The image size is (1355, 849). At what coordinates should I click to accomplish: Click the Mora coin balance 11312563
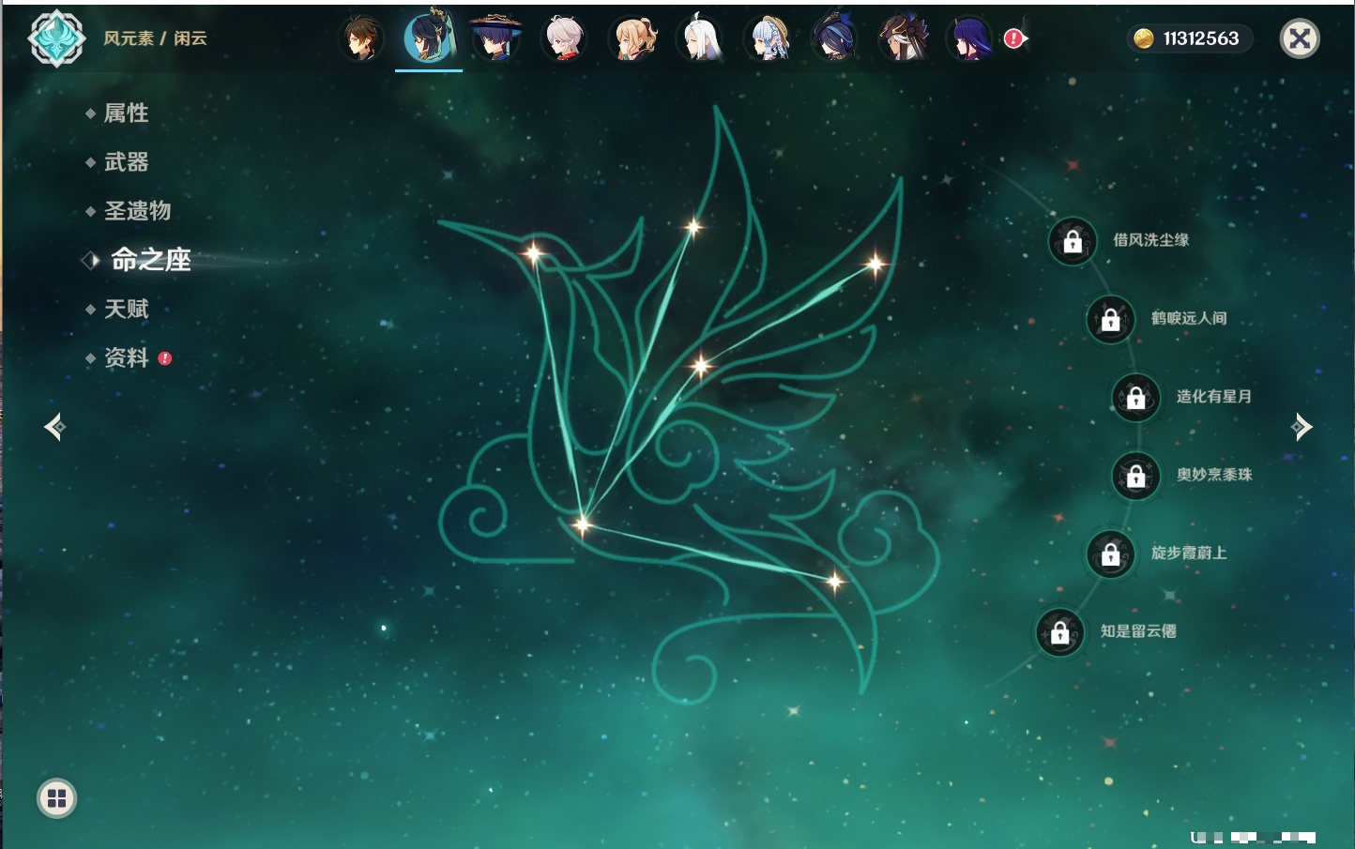pos(1189,38)
